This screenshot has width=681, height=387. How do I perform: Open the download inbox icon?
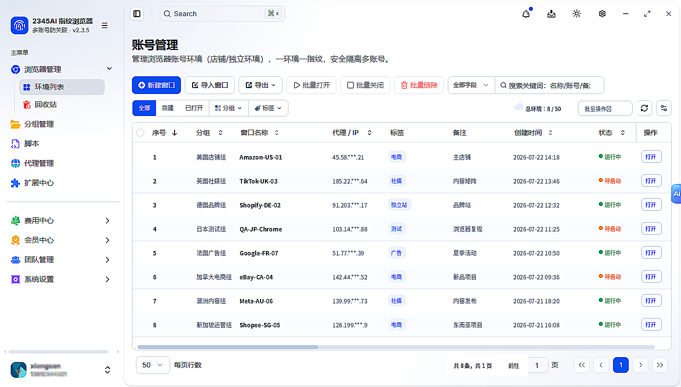point(551,14)
